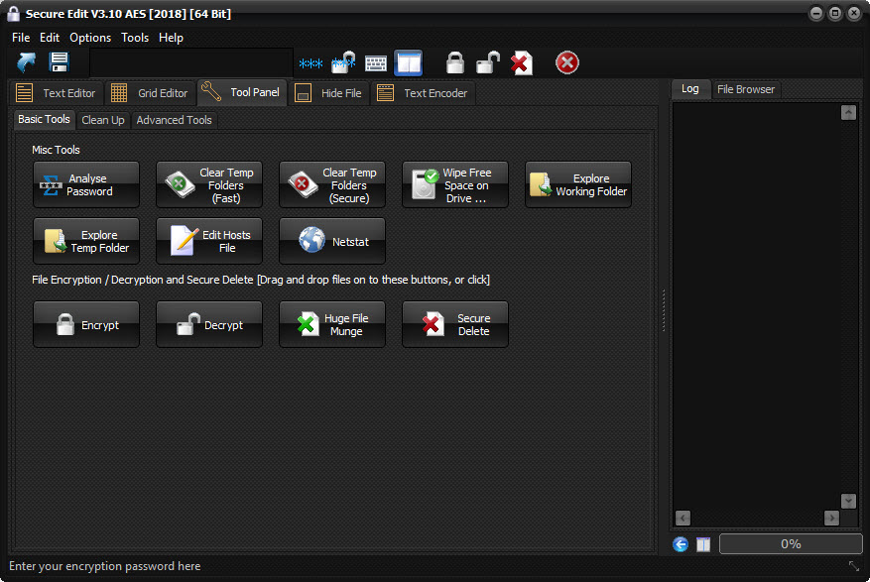This screenshot has width=870, height=582.
Task: Click the 'Misc Tools' heading text
Action: 56,150
